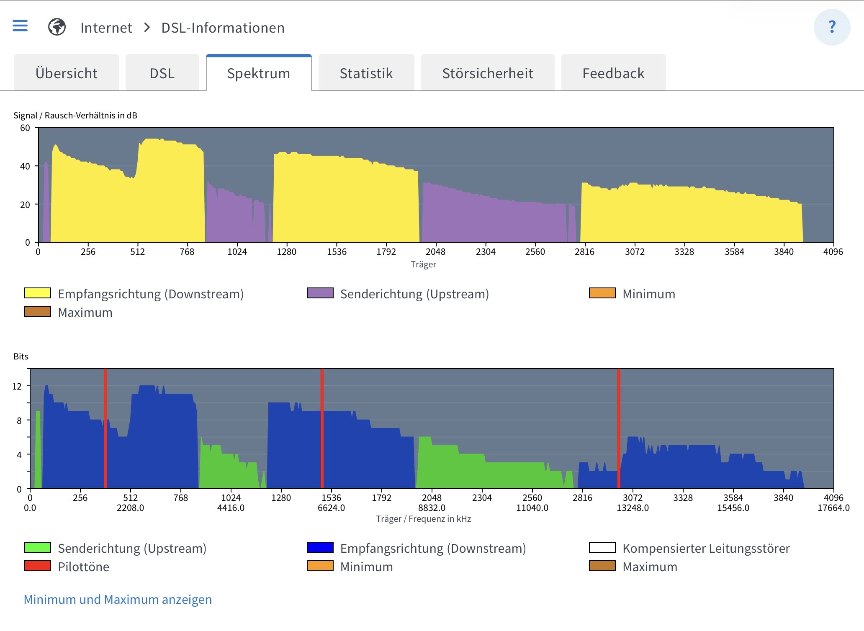Switch to the Übersicht tab

[x=67, y=73]
